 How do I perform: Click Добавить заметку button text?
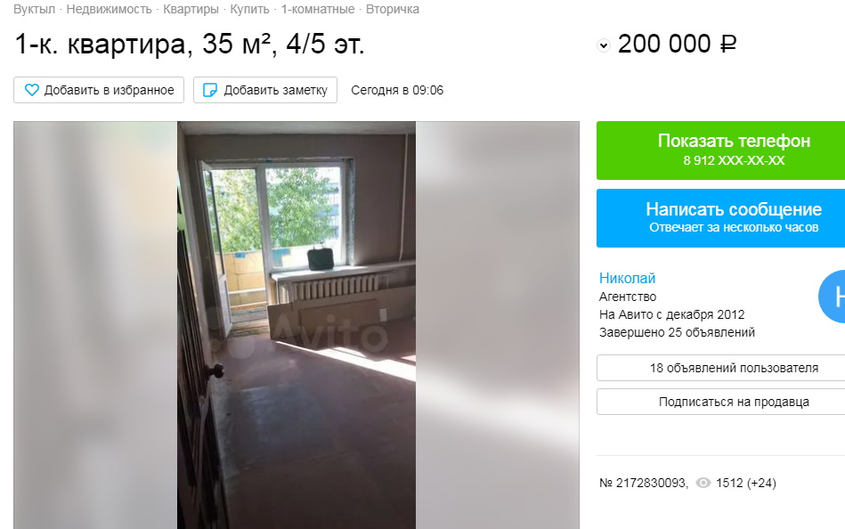275,90
